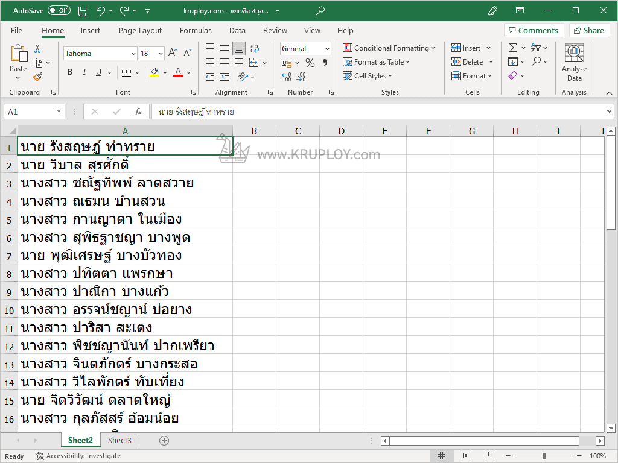
Task: Toggle Italic formatting
Action: pyautogui.click(x=84, y=72)
